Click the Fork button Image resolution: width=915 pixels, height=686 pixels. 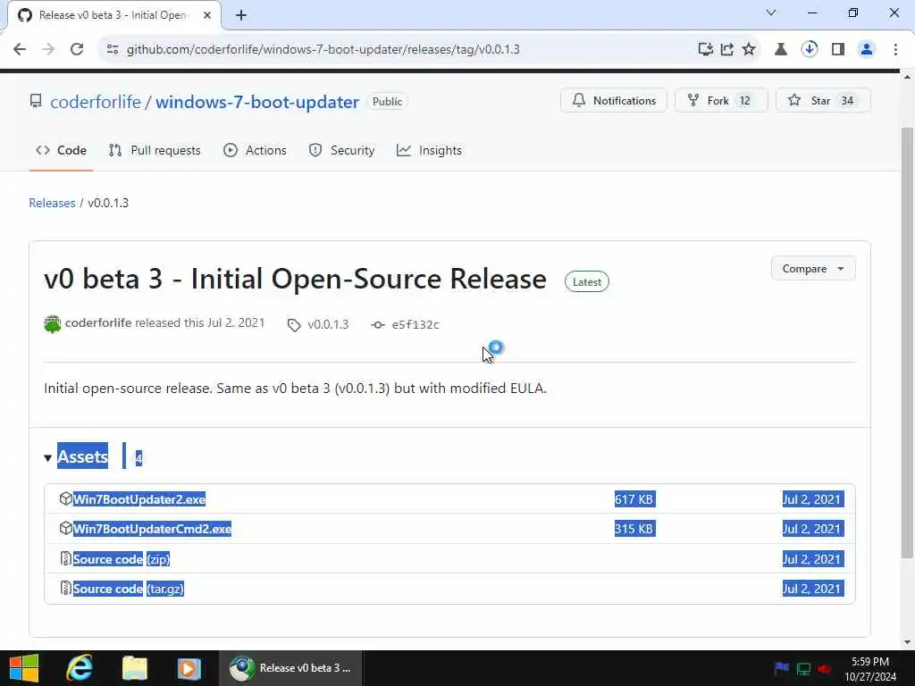click(721, 100)
